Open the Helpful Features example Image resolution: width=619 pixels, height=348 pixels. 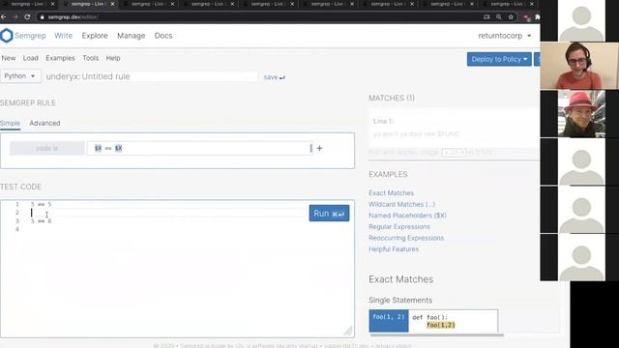(394, 249)
